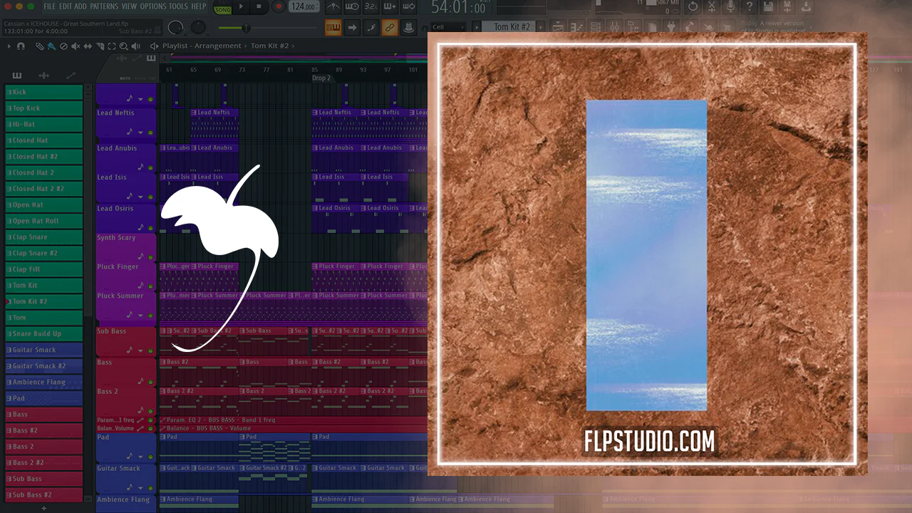Show piano patterns picker tab icon
Image resolution: width=912 pixels, height=513 pixels.
point(17,76)
